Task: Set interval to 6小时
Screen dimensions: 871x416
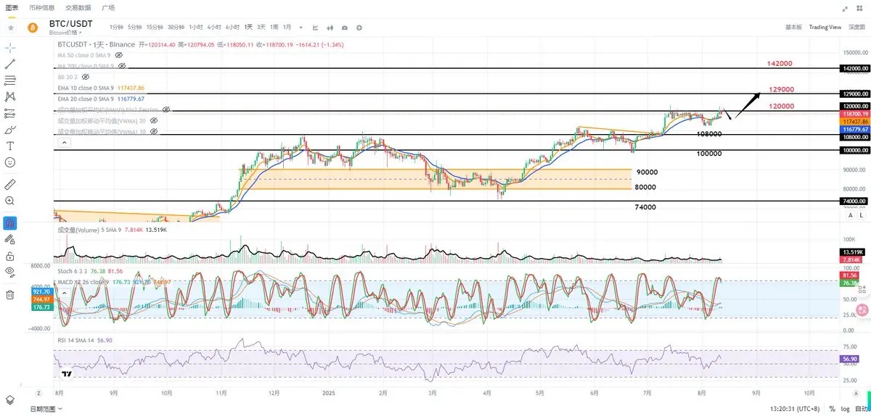Action: pyautogui.click(x=232, y=27)
